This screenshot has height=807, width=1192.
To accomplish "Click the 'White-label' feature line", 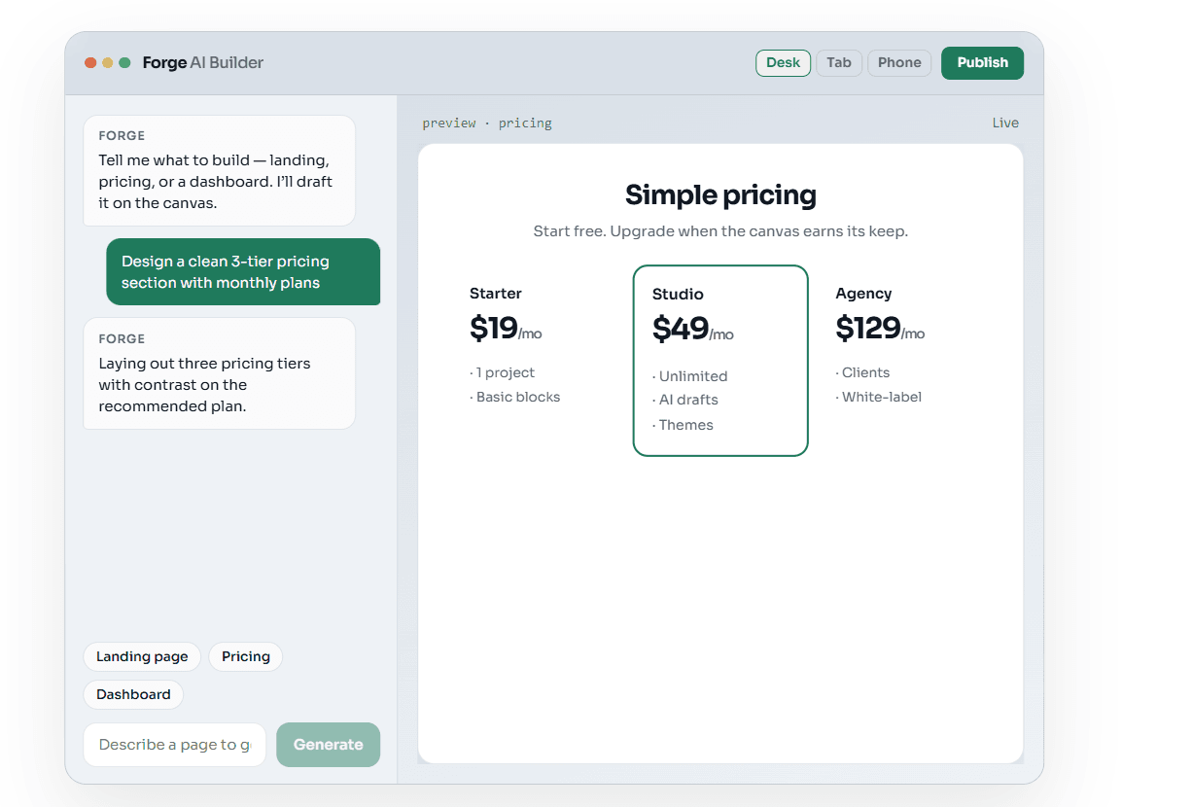I will (879, 398).
